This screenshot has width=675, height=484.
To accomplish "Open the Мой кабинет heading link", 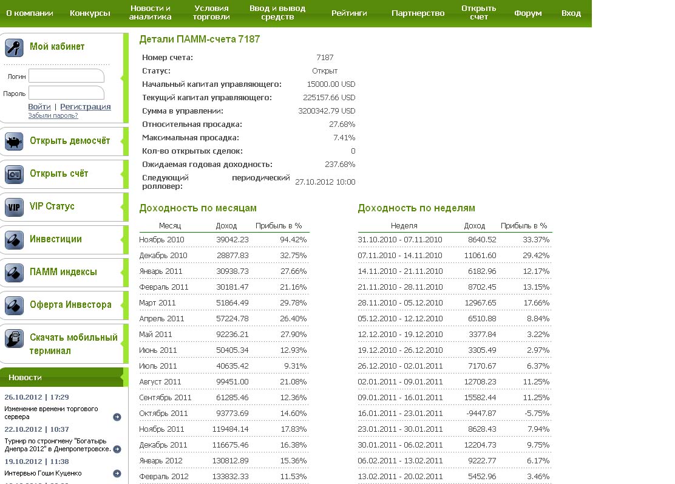I will (x=57, y=47).
